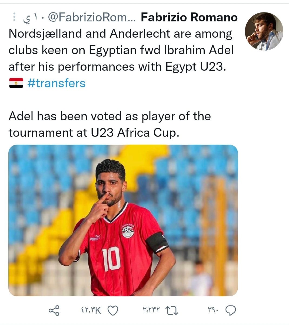Reply using the speech bubble icon
This screenshot has width=289, height=325.
coord(231,310)
